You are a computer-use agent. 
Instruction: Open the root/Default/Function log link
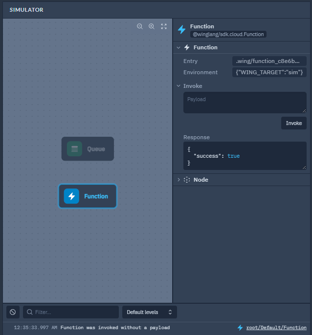(276, 328)
